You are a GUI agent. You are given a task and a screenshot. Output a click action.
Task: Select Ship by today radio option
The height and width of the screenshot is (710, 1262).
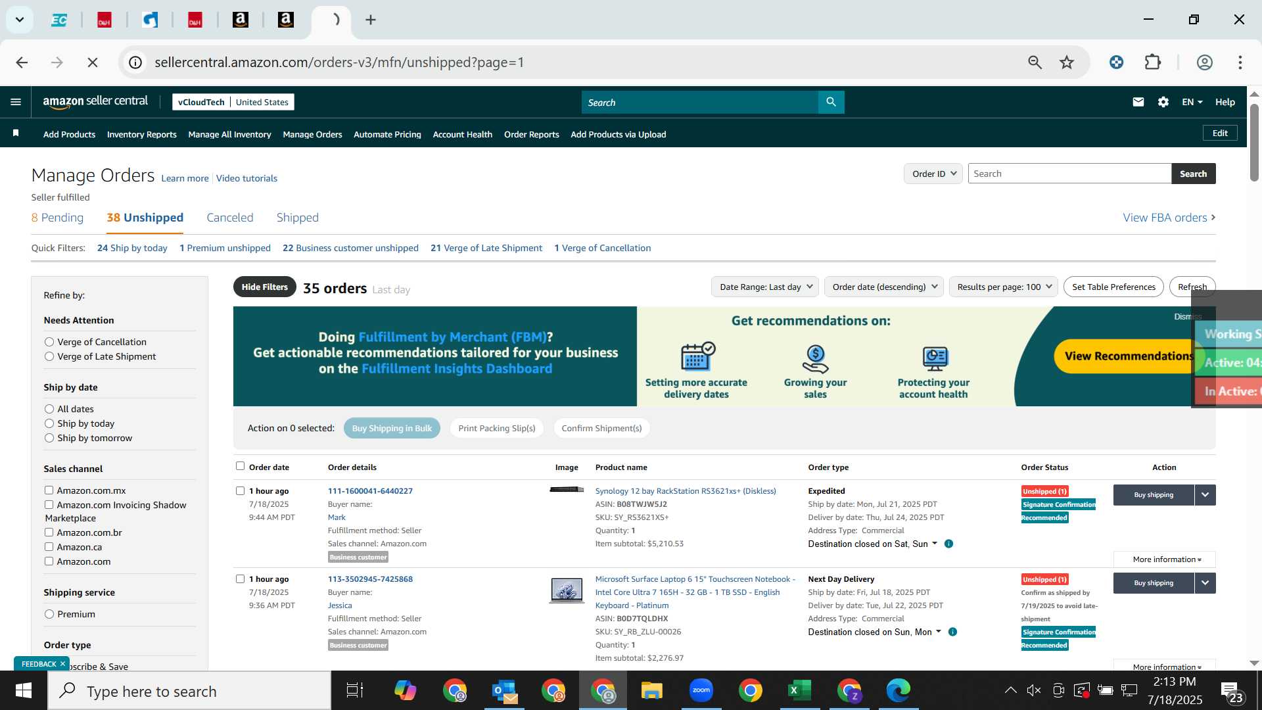(x=49, y=423)
